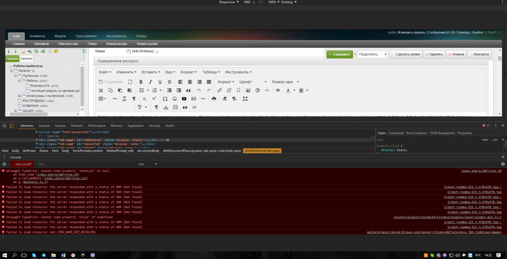Apply strikethrough formatting
Viewport: 507px width, 259px height.
coord(170,82)
